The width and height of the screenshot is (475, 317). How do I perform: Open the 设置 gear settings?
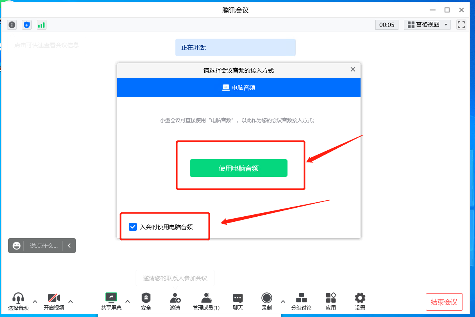[x=360, y=301]
